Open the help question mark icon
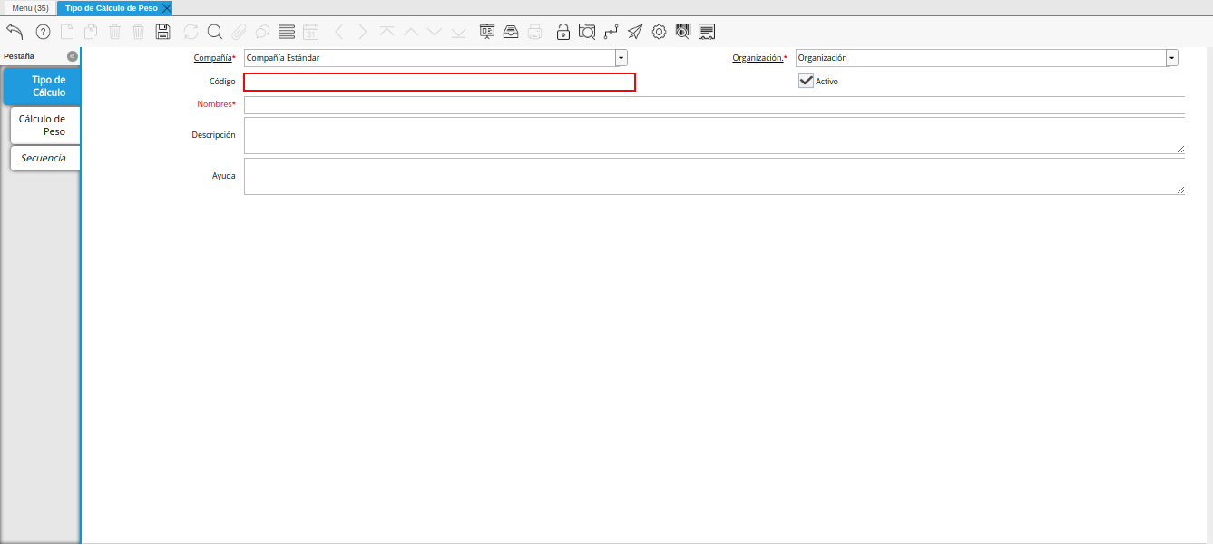 coord(43,32)
